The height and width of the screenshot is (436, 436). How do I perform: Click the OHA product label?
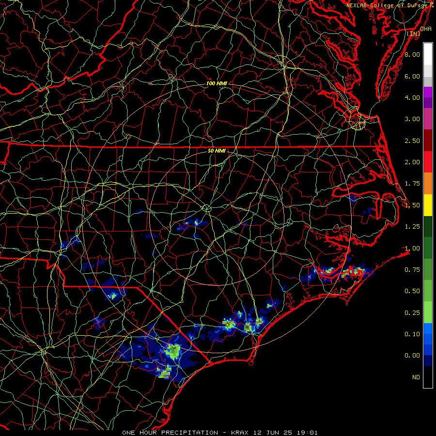[426, 29]
